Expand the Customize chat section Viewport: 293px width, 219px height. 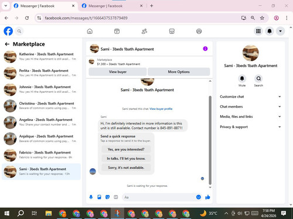(x=250, y=96)
